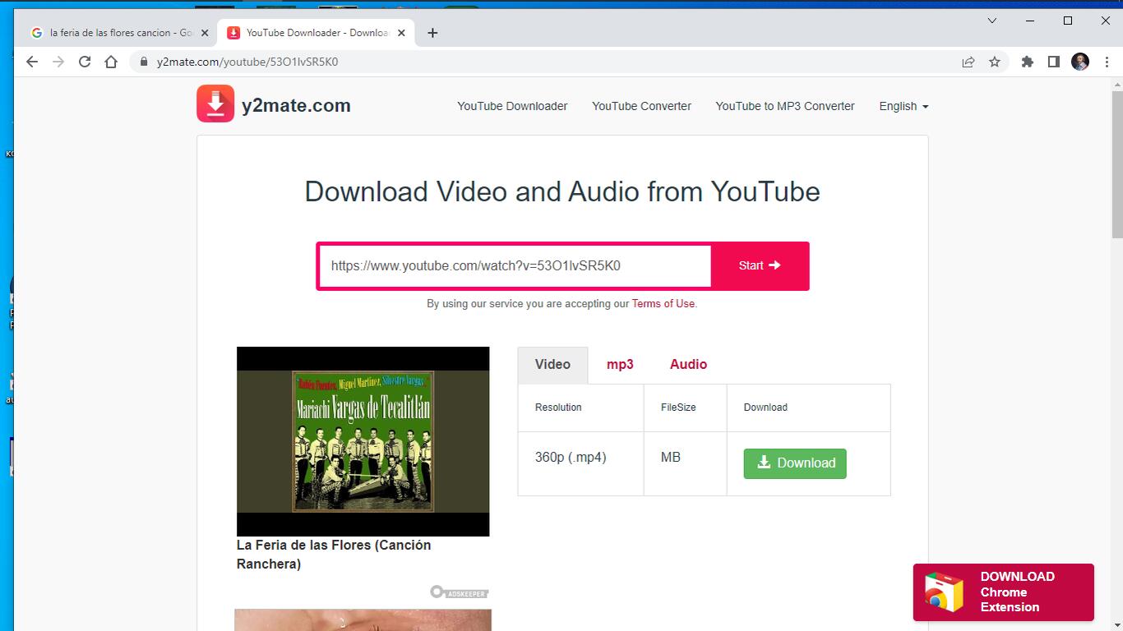Click the Mariachi Vargas video thumbnail
This screenshot has width=1123, height=631.
click(x=363, y=441)
